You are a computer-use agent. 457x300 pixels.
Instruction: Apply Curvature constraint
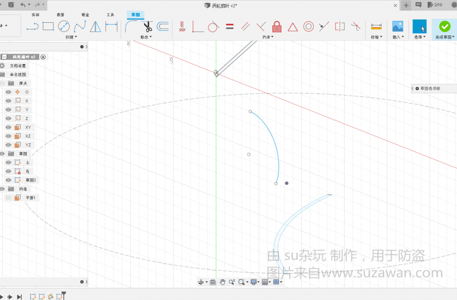[356, 26]
